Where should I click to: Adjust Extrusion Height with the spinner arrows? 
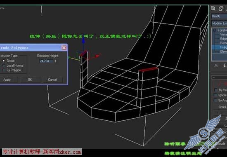(x=55, y=61)
